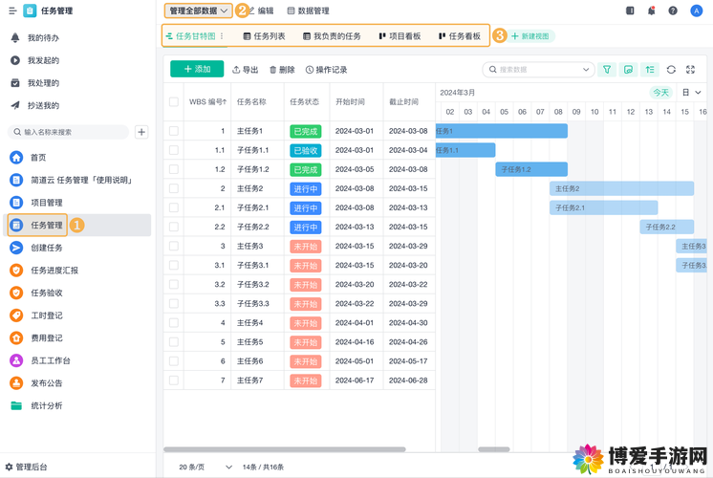Open 操作记录 operation log
Screen dimensions: 713x478
coord(327,70)
